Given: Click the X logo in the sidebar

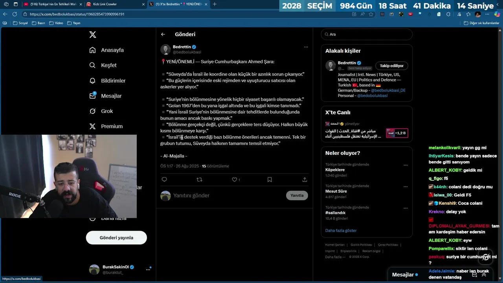Looking at the screenshot, I should [93, 35].
